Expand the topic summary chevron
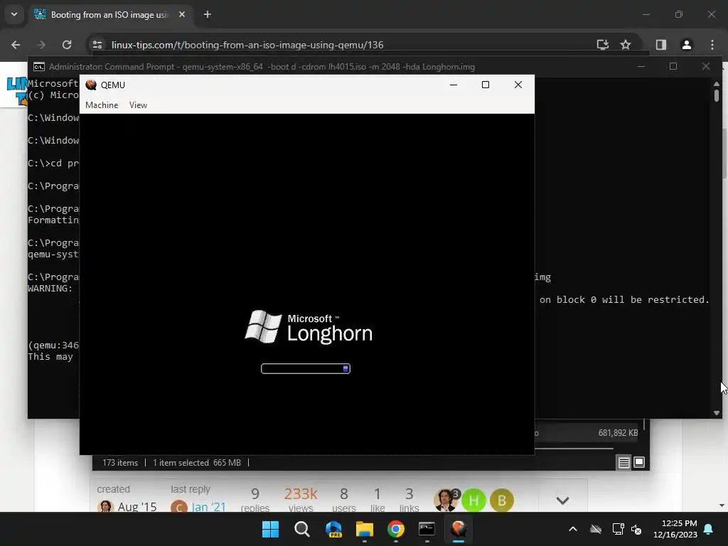 click(562, 500)
